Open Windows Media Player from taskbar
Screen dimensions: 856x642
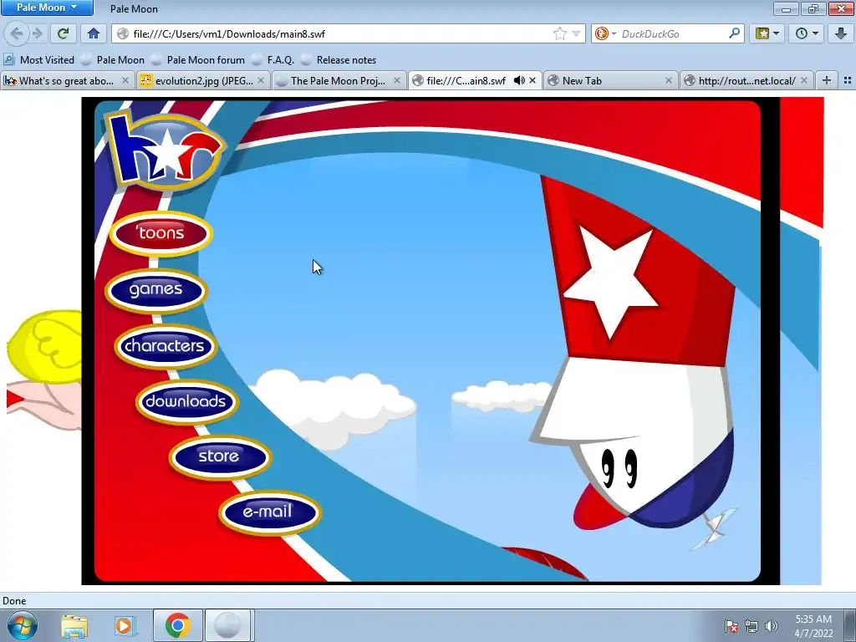pos(124,626)
